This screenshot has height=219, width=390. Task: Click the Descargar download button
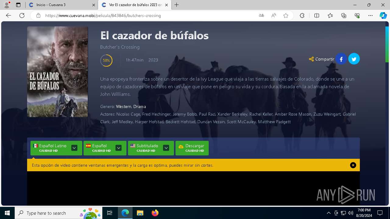point(192,148)
